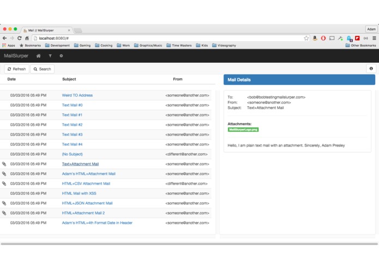Click paperclip icon beside HTML+Attachment Mail 2
Screen dimensions: 379x269
pyautogui.click(x=4, y=213)
